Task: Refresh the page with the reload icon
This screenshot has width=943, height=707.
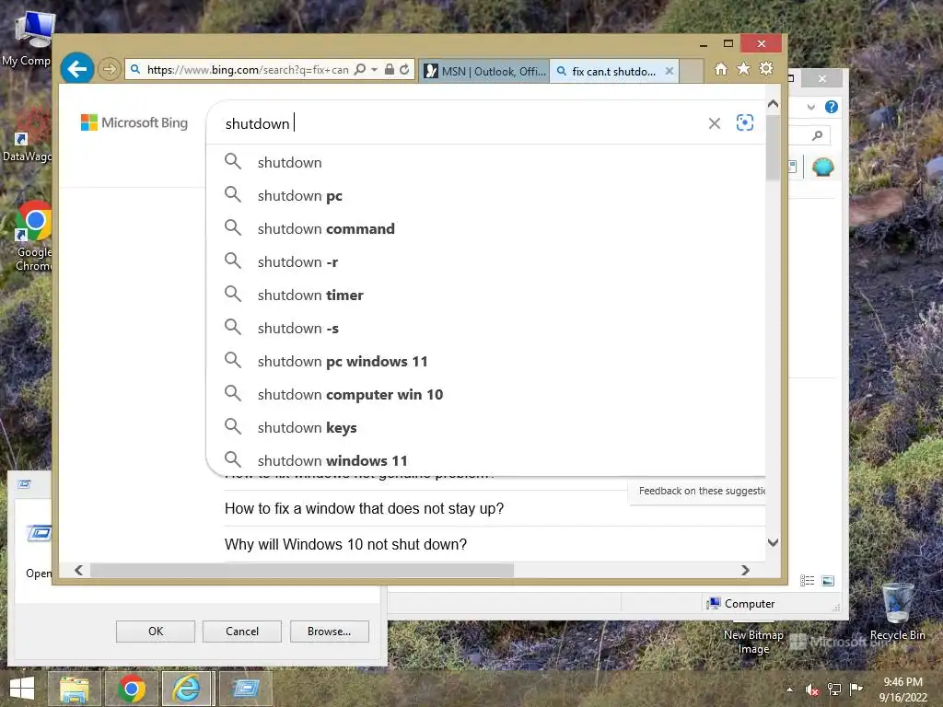Action: pos(405,70)
